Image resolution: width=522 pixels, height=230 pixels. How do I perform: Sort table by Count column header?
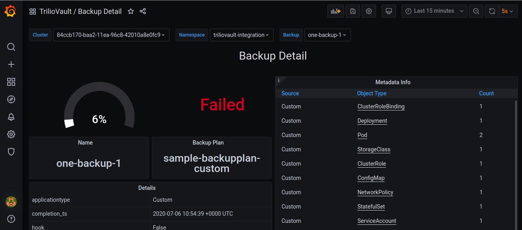(x=486, y=93)
